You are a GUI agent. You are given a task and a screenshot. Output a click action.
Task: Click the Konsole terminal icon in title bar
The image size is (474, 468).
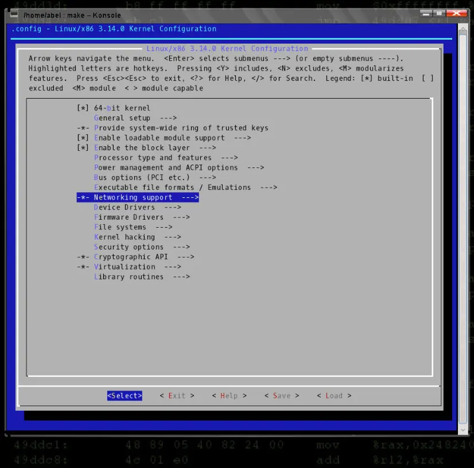click(14, 13)
